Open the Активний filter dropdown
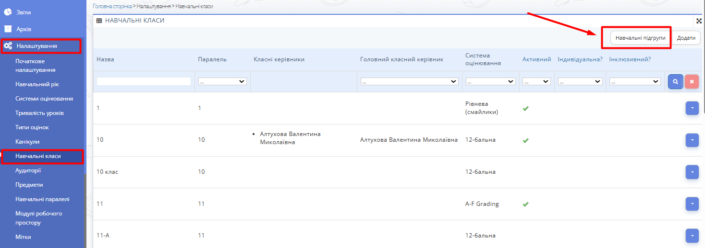The width and height of the screenshot is (705, 248). coord(536,82)
